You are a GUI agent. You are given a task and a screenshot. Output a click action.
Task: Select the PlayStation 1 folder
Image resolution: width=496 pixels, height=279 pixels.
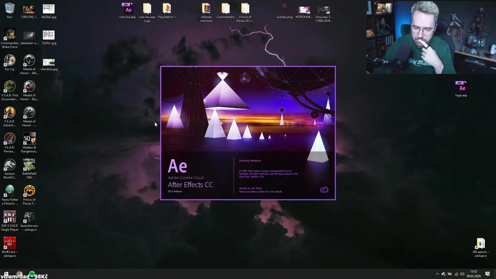point(167,11)
